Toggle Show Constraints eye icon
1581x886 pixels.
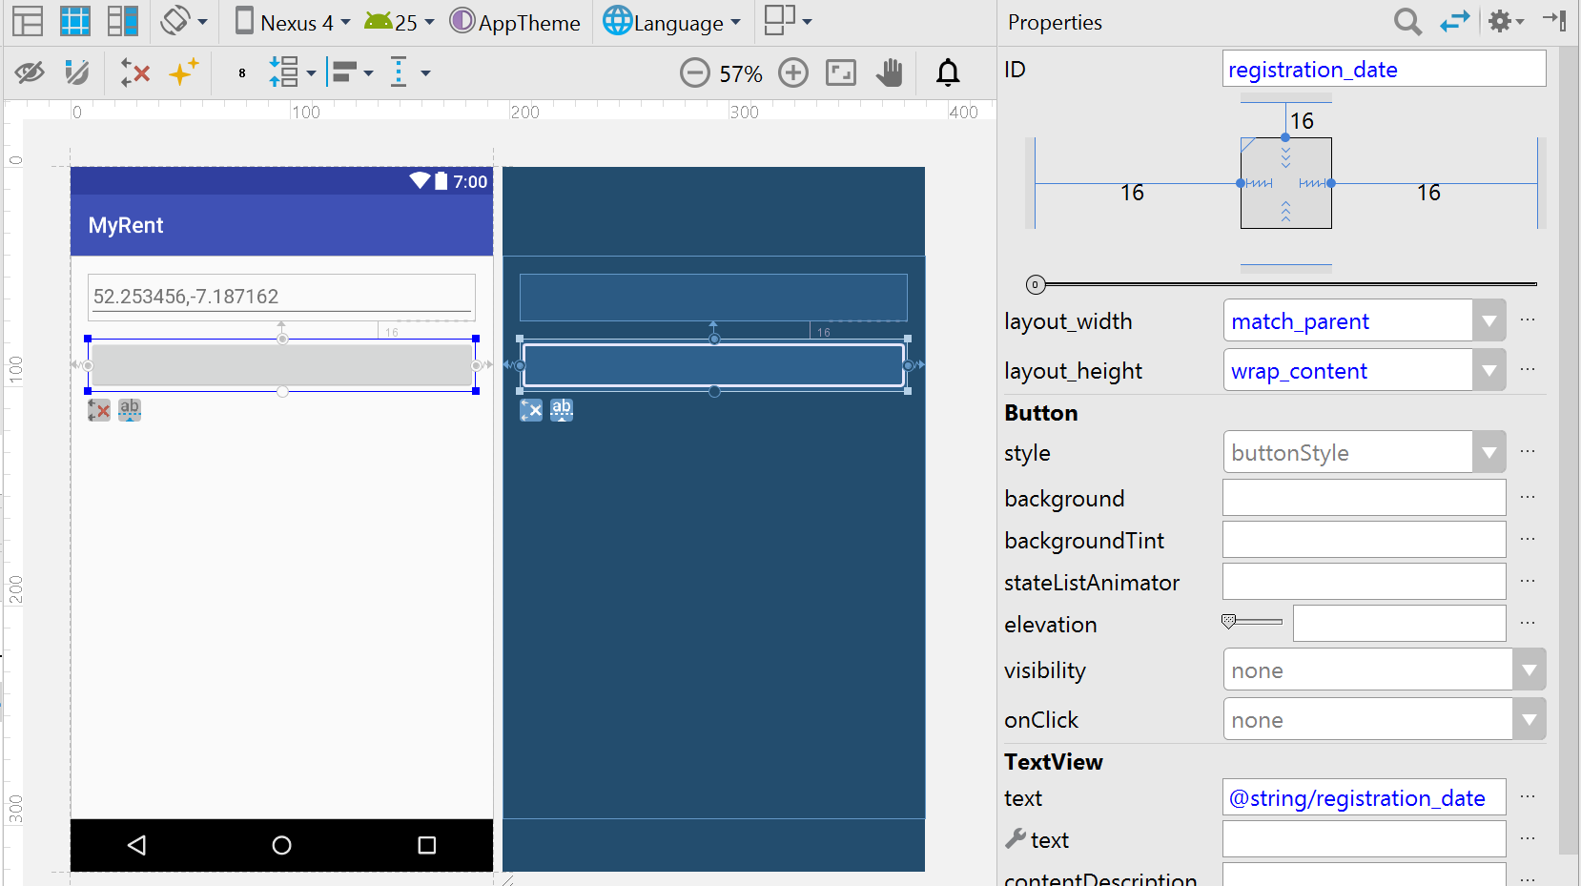[x=30, y=72]
